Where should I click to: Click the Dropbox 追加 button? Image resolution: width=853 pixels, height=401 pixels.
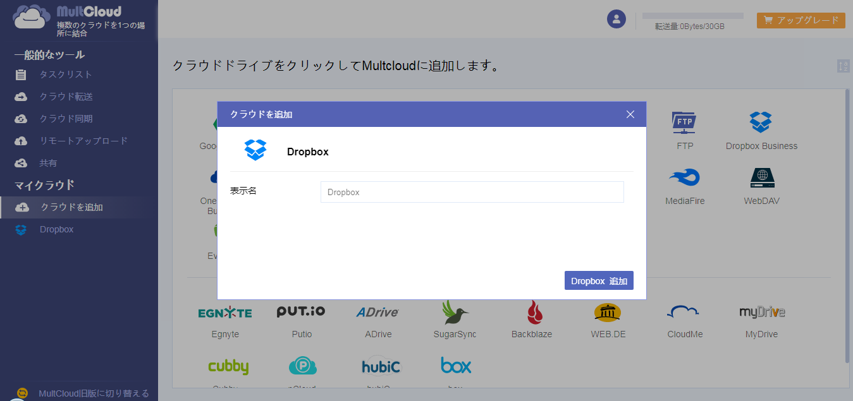599,281
